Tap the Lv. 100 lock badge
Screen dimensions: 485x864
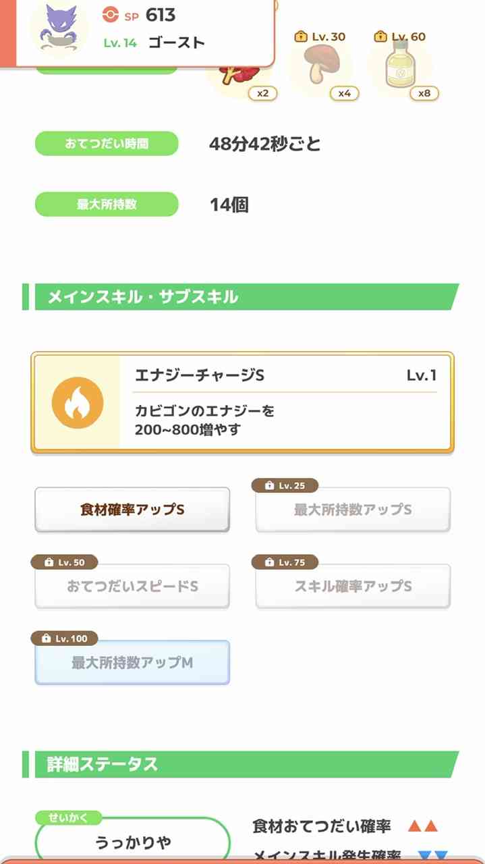pyautogui.click(x=65, y=638)
